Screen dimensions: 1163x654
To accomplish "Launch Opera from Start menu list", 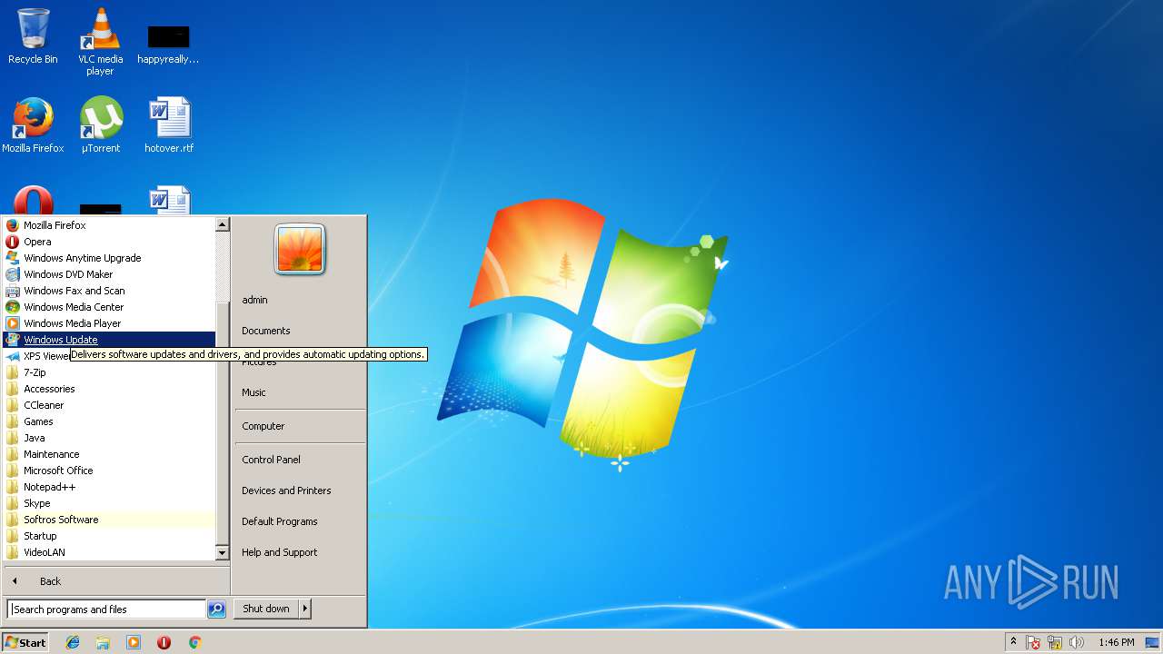I will tap(109, 242).
